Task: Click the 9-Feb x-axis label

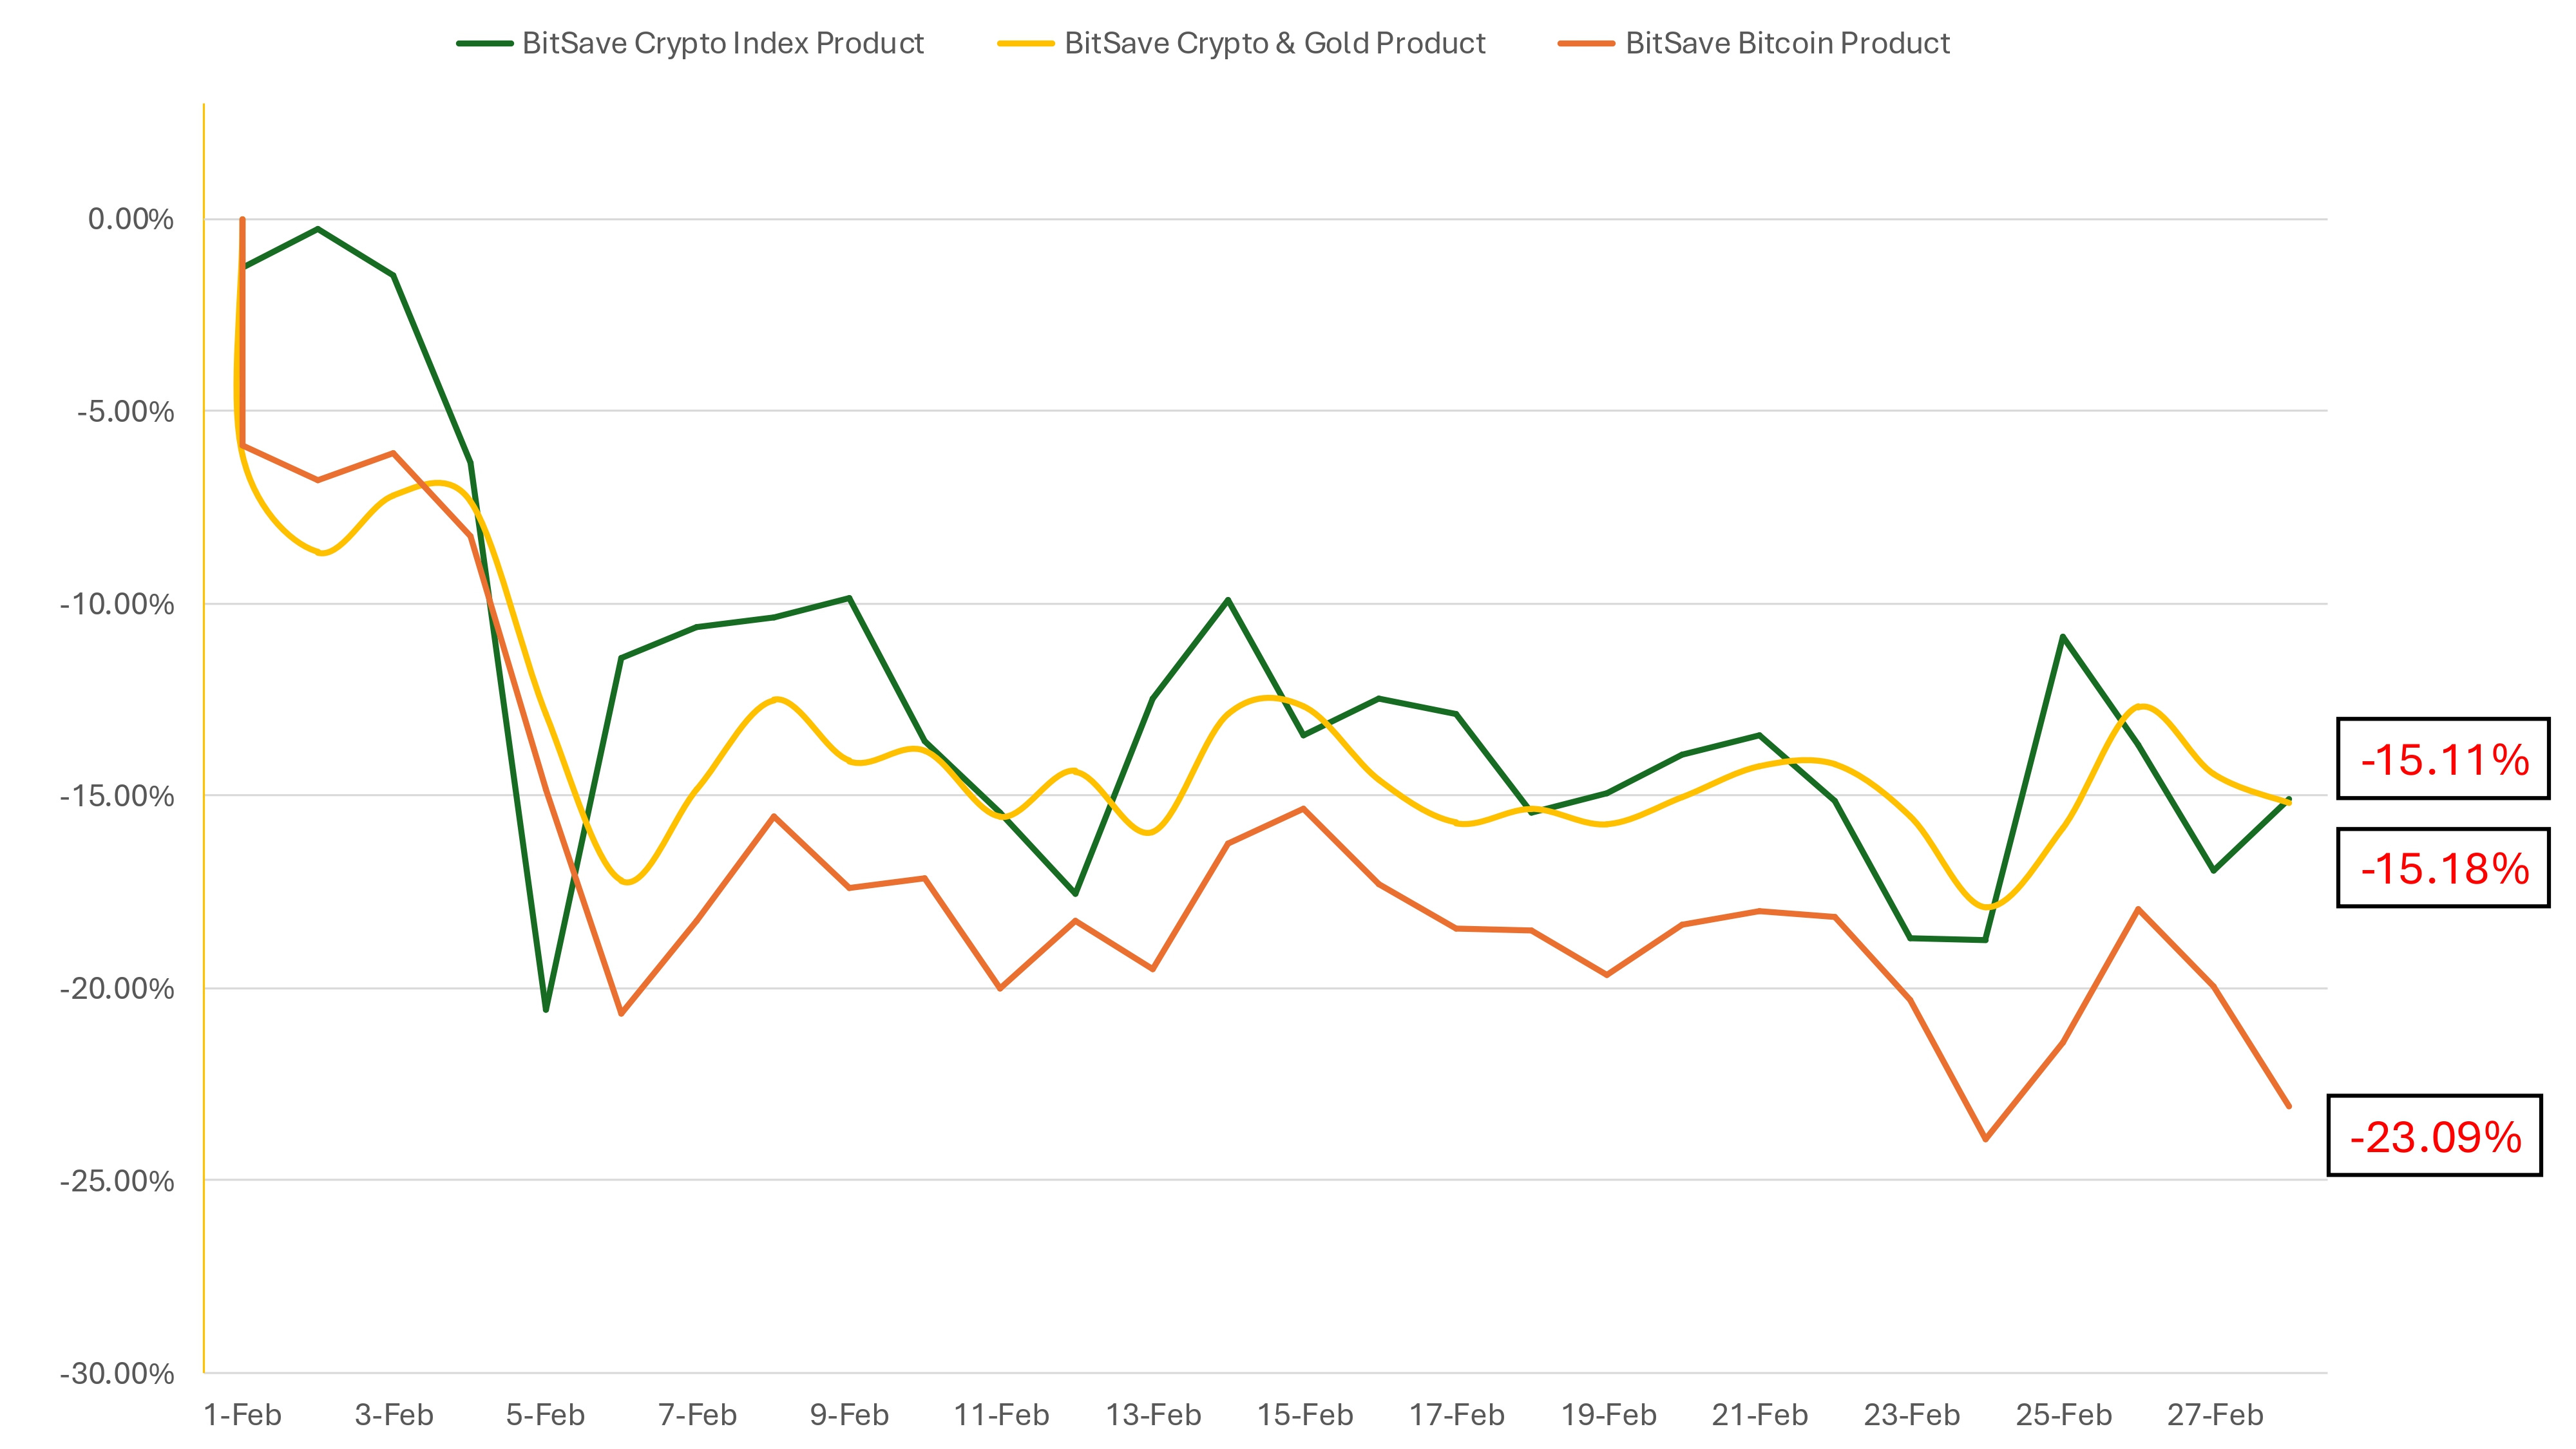Action: pos(849,1415)
